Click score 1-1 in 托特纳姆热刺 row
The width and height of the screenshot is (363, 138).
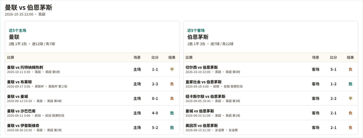[155, 69]
